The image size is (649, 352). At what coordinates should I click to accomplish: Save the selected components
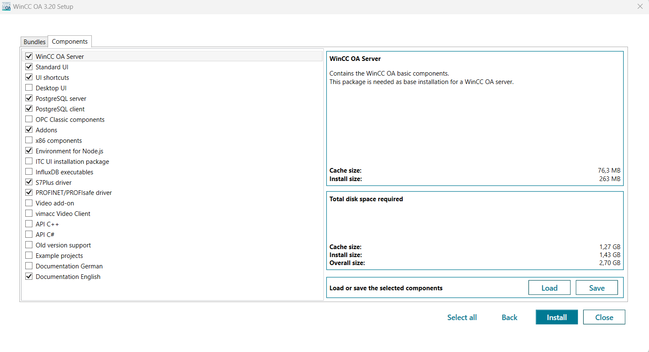coord(596,288)
